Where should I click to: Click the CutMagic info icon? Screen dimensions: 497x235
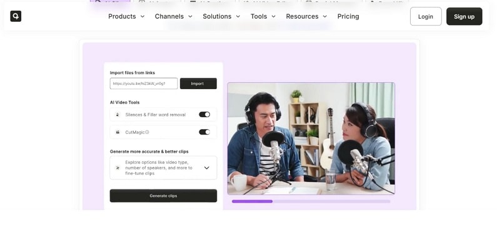tap(147, 132)
